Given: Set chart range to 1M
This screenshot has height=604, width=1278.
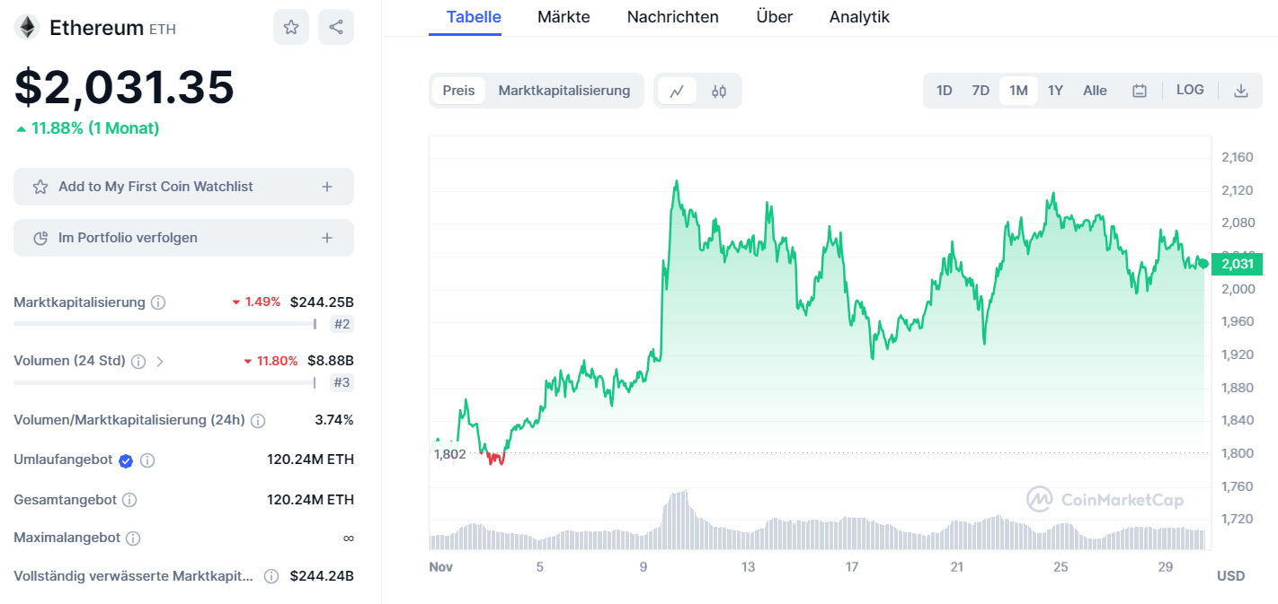Looking at the screenshot, I should point(1018,91).
